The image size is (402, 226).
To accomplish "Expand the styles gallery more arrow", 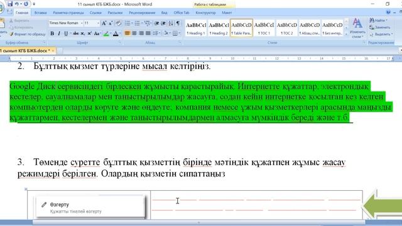I will [346, 34].
